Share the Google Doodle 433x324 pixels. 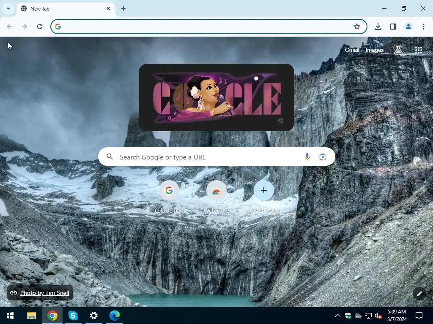(280, 120)
